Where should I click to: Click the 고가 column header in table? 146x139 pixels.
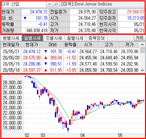click(x=109, y=45)
